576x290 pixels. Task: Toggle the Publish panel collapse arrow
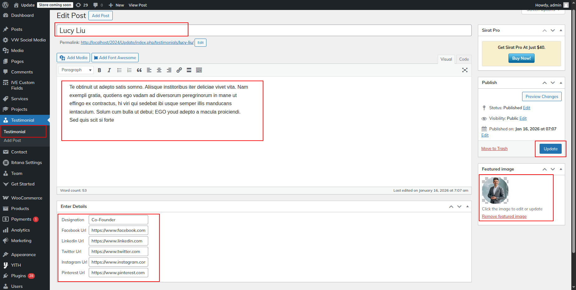point(561,83)
